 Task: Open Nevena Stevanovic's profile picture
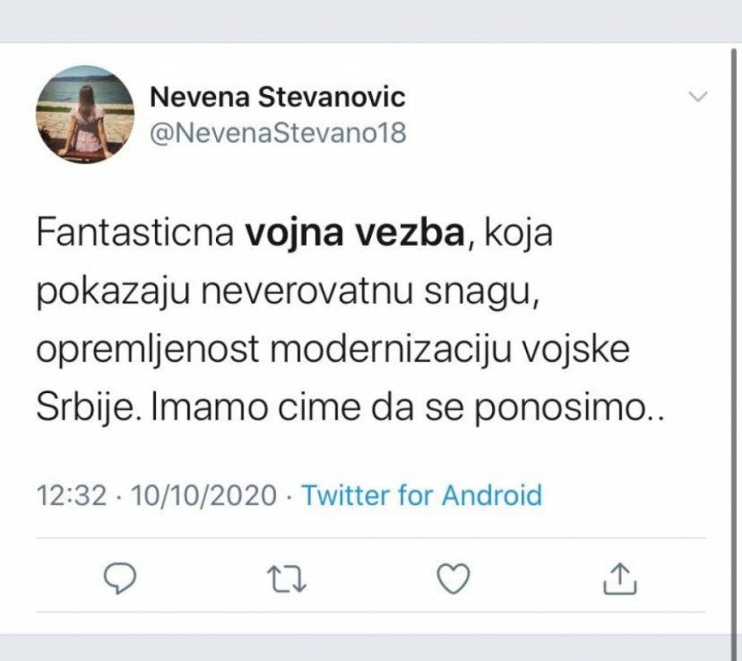tap(85, 114)
